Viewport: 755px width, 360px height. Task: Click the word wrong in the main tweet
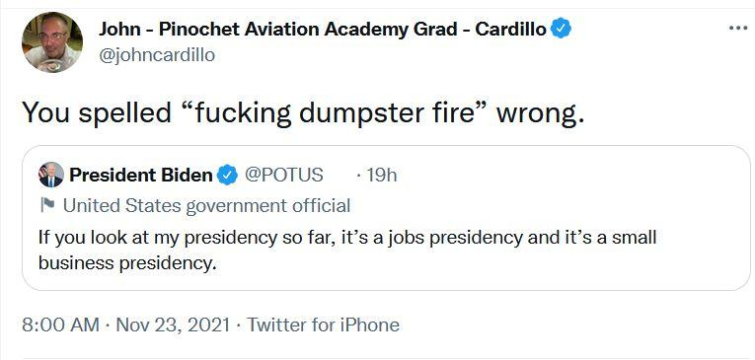point(540,115)
